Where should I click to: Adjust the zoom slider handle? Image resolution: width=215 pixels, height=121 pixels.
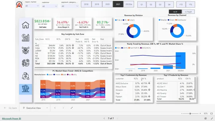(x=190, y=113)
